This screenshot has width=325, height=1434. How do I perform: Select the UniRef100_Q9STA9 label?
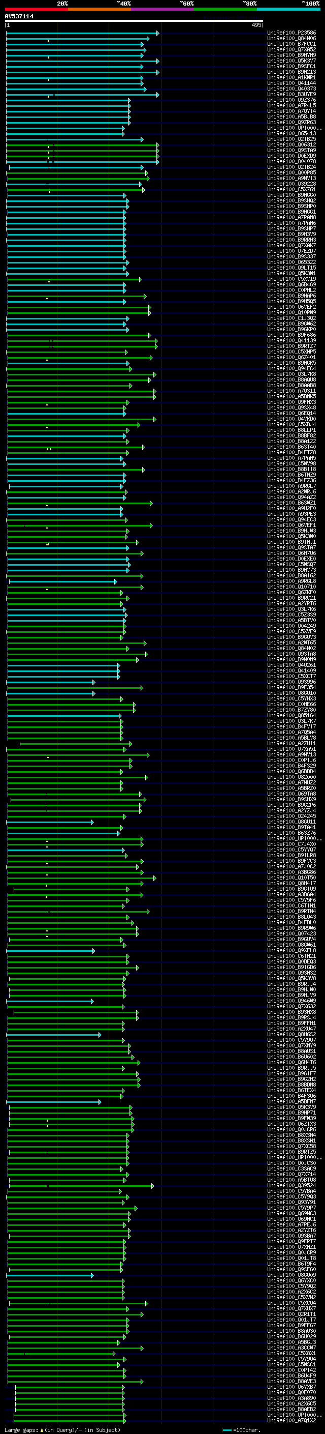pos(291,150)
